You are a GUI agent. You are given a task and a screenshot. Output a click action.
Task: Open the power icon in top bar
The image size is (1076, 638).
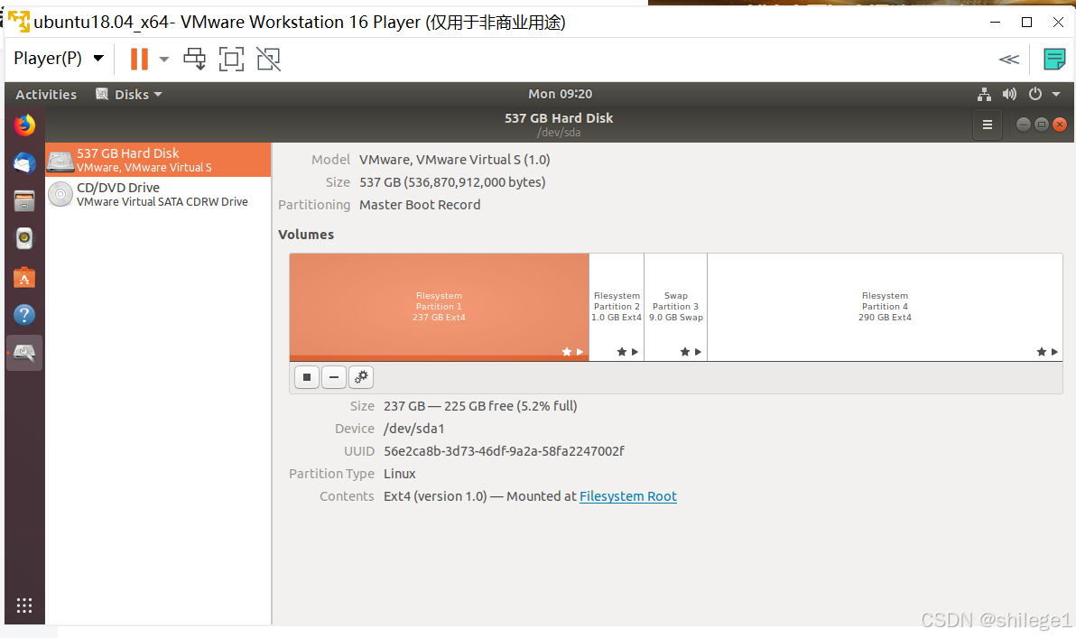click(x=1034, y=94)
